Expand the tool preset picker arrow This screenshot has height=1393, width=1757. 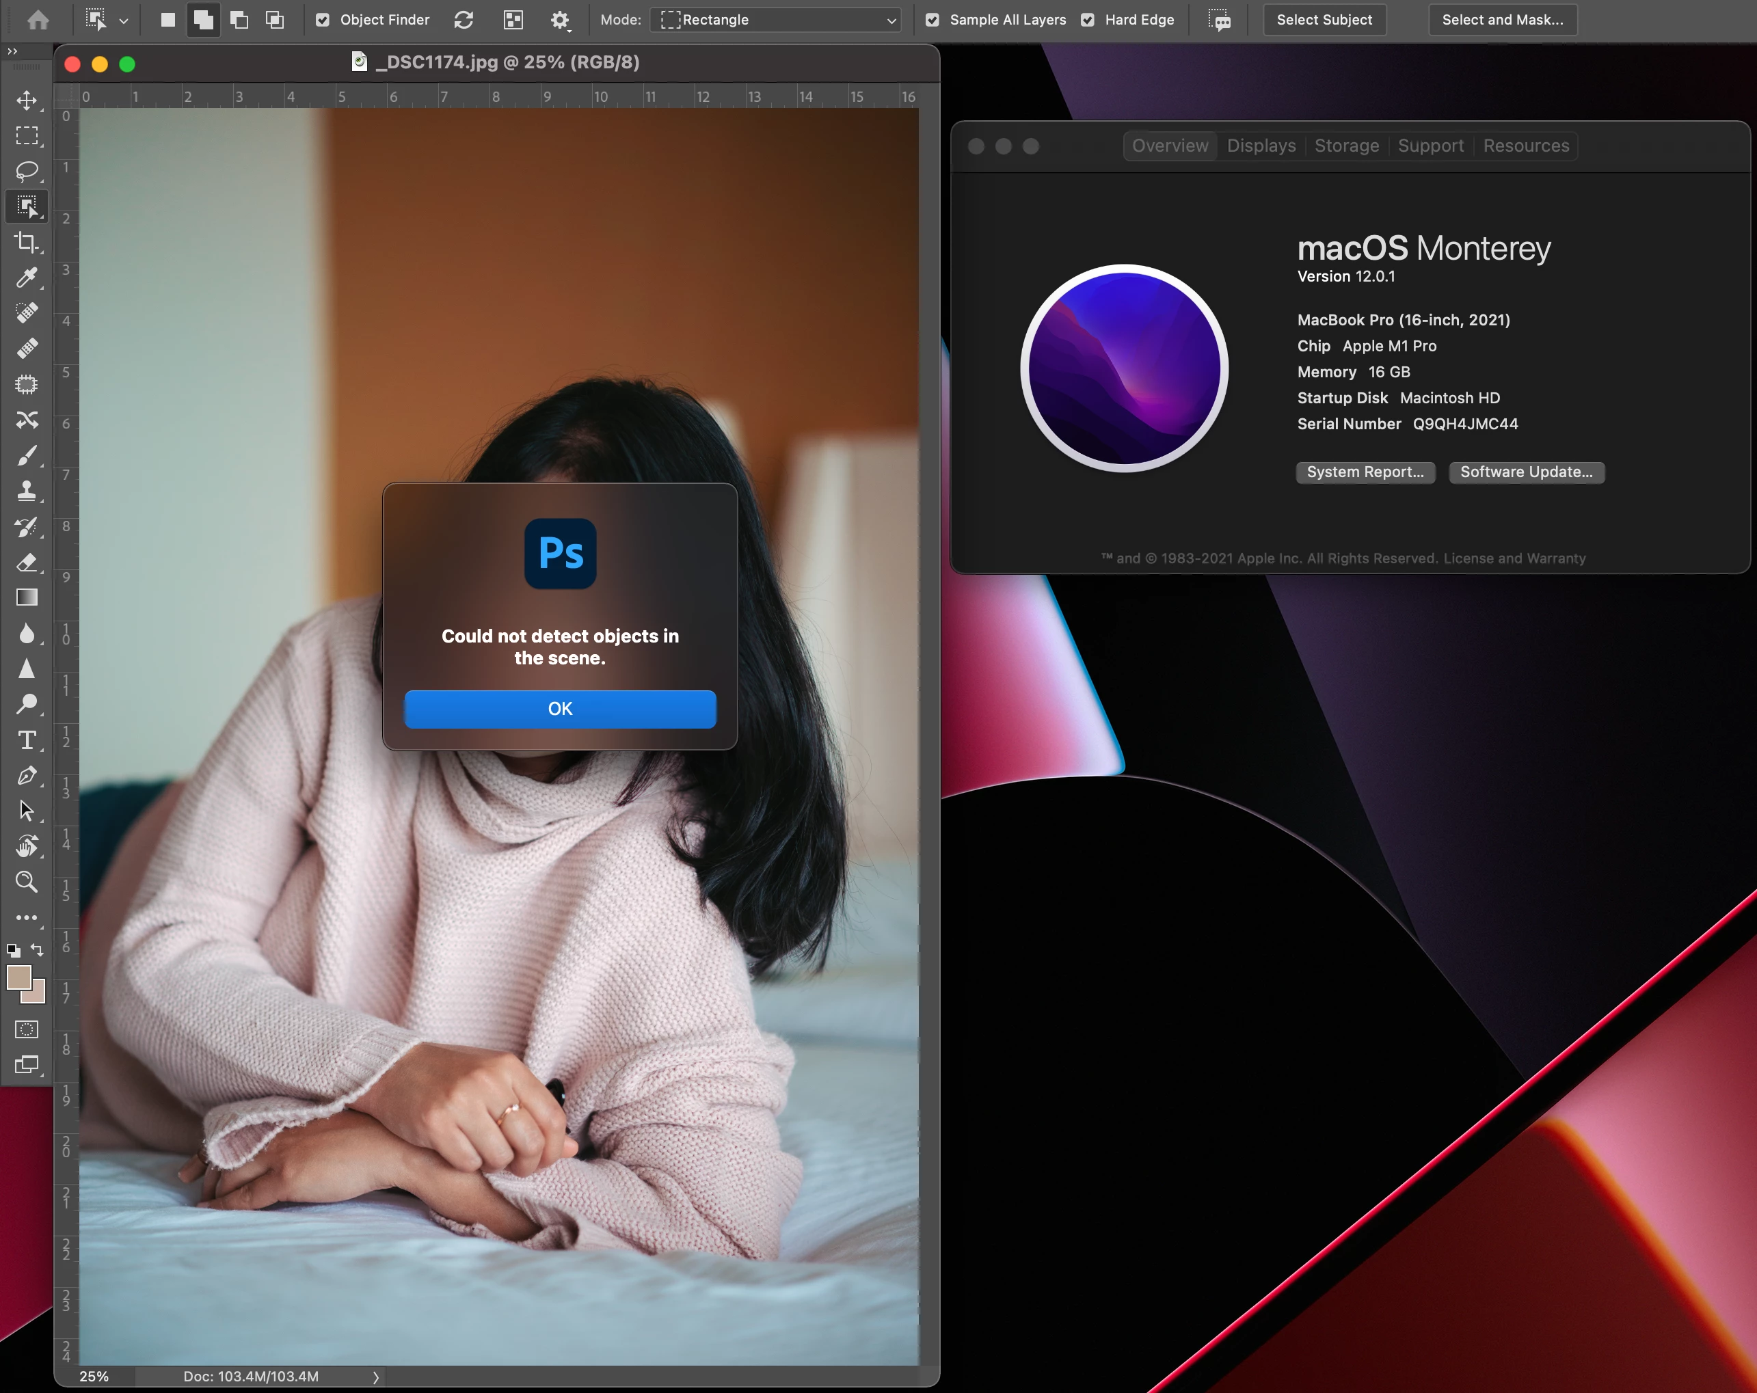[x=124, y=21]
